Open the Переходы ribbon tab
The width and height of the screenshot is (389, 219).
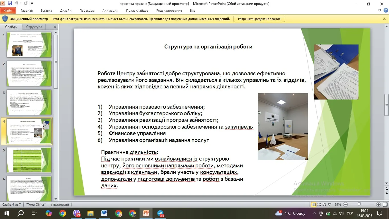pos(87,11)
